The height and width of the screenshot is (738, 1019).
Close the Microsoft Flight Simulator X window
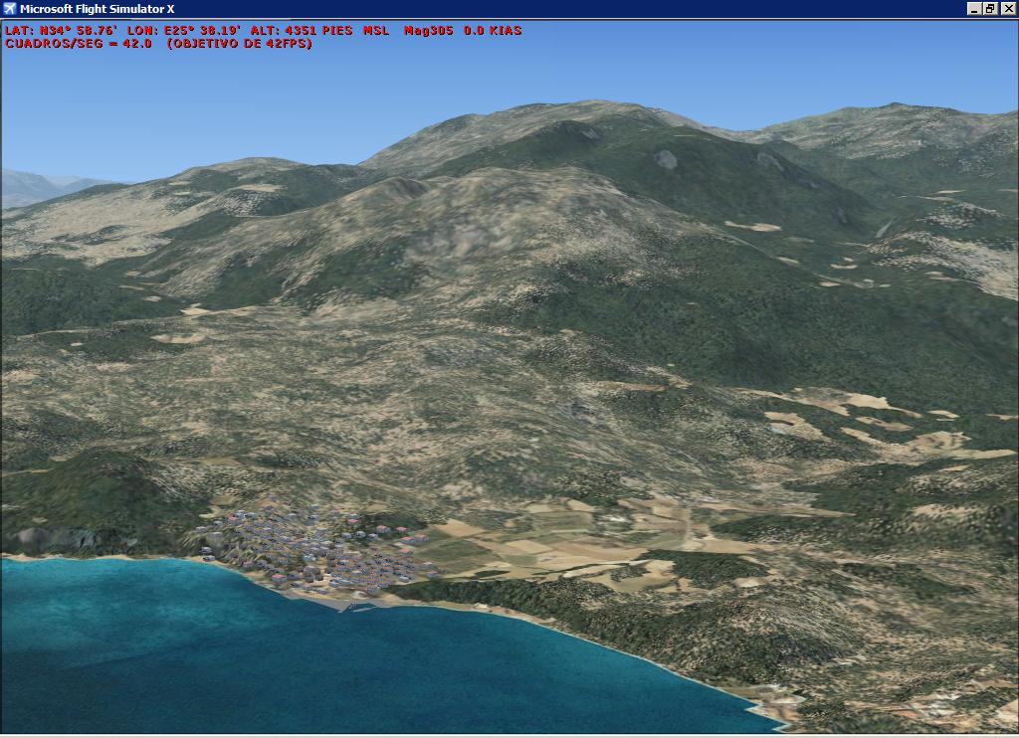coord(1007,9)
